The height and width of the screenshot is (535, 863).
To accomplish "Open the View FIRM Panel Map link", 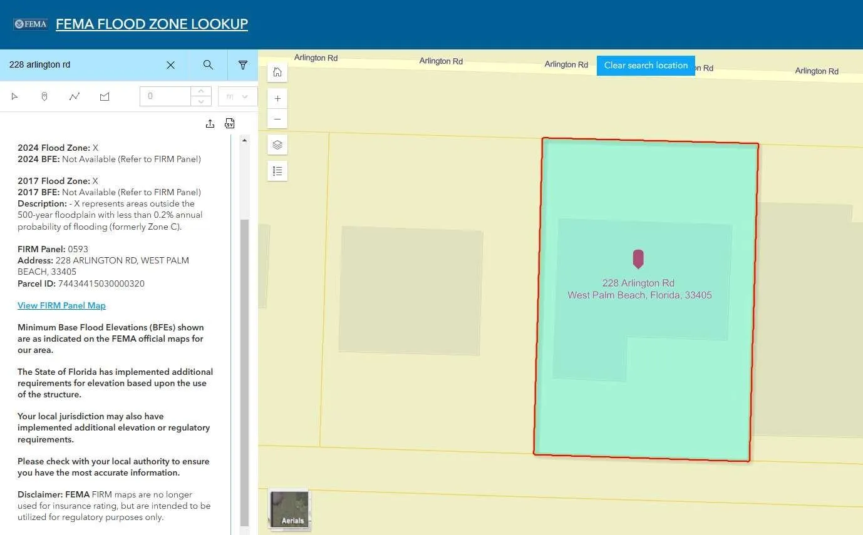I will 61,305.
